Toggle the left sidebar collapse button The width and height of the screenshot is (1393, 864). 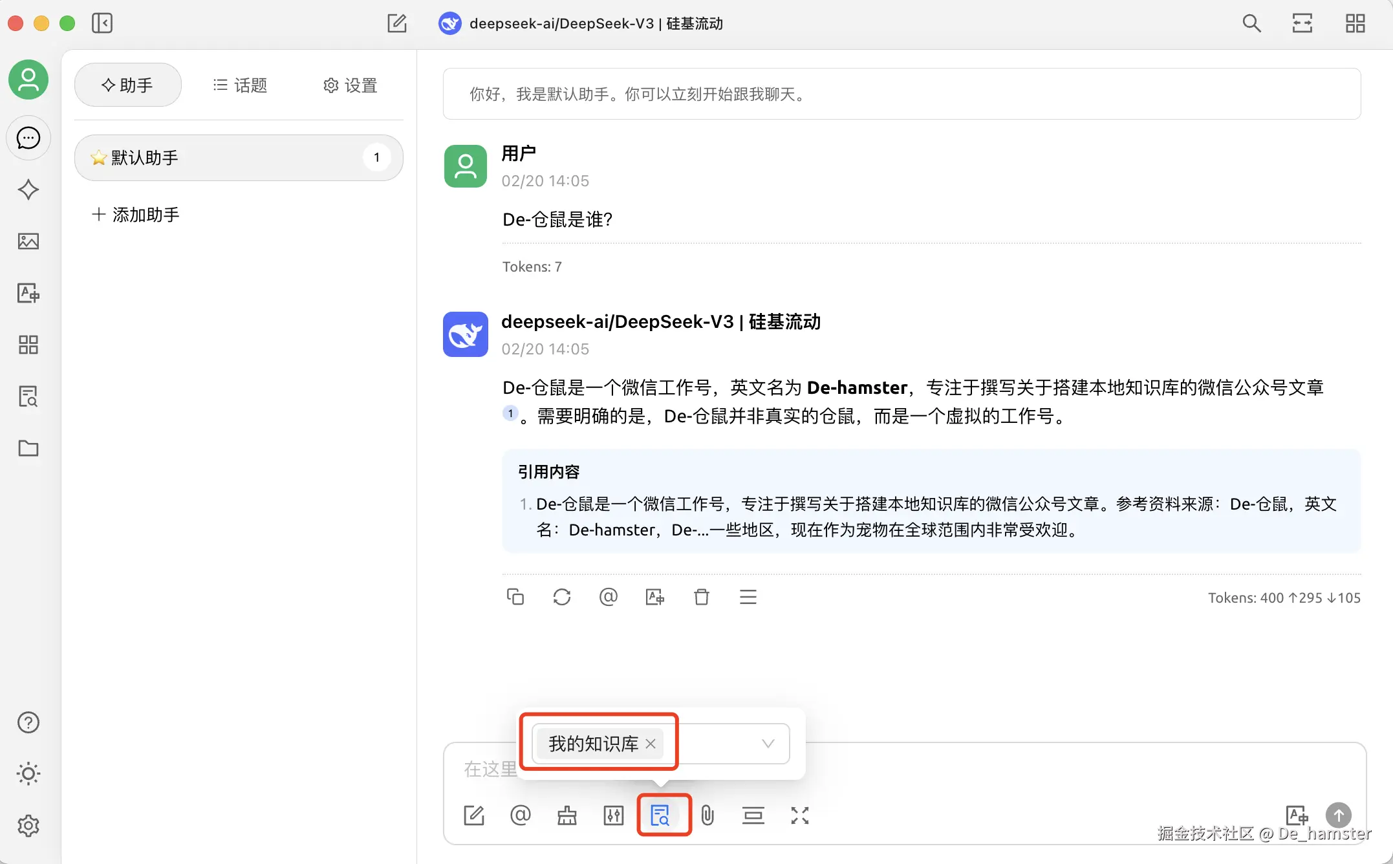tap(102, 23)
